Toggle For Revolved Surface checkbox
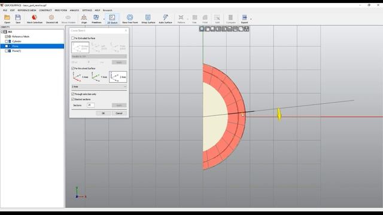Viewport: 383px width, 215px height. pos(73,68)
